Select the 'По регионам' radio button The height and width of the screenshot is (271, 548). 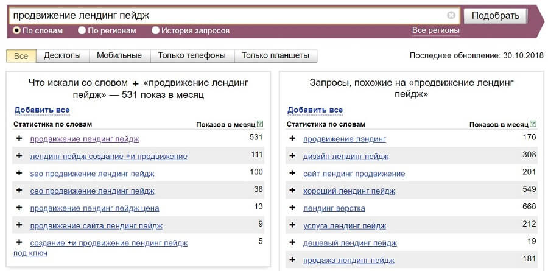[x=82, y=30]
